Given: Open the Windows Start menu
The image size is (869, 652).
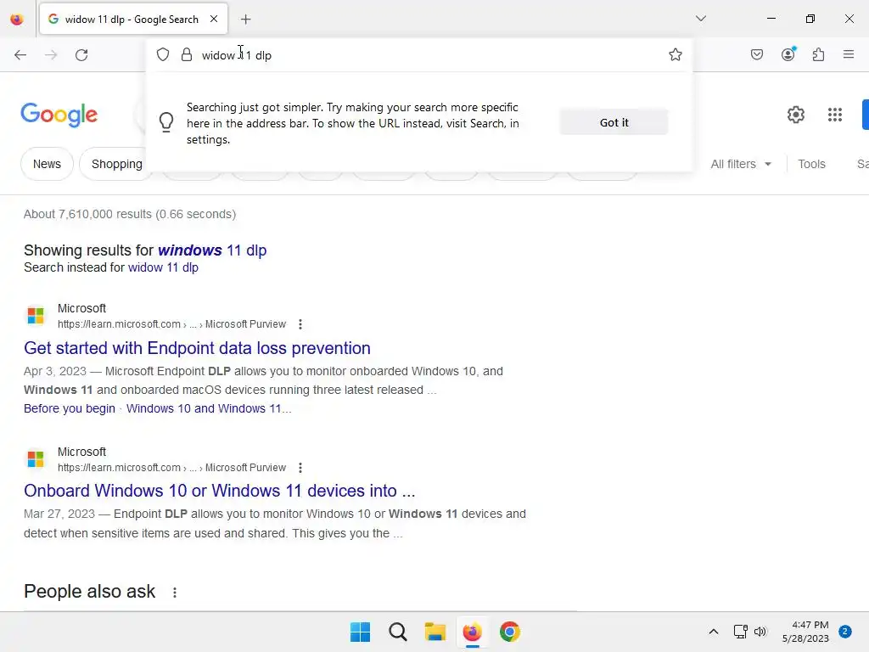Looking at the screenshot, I should tap(360, 632).
